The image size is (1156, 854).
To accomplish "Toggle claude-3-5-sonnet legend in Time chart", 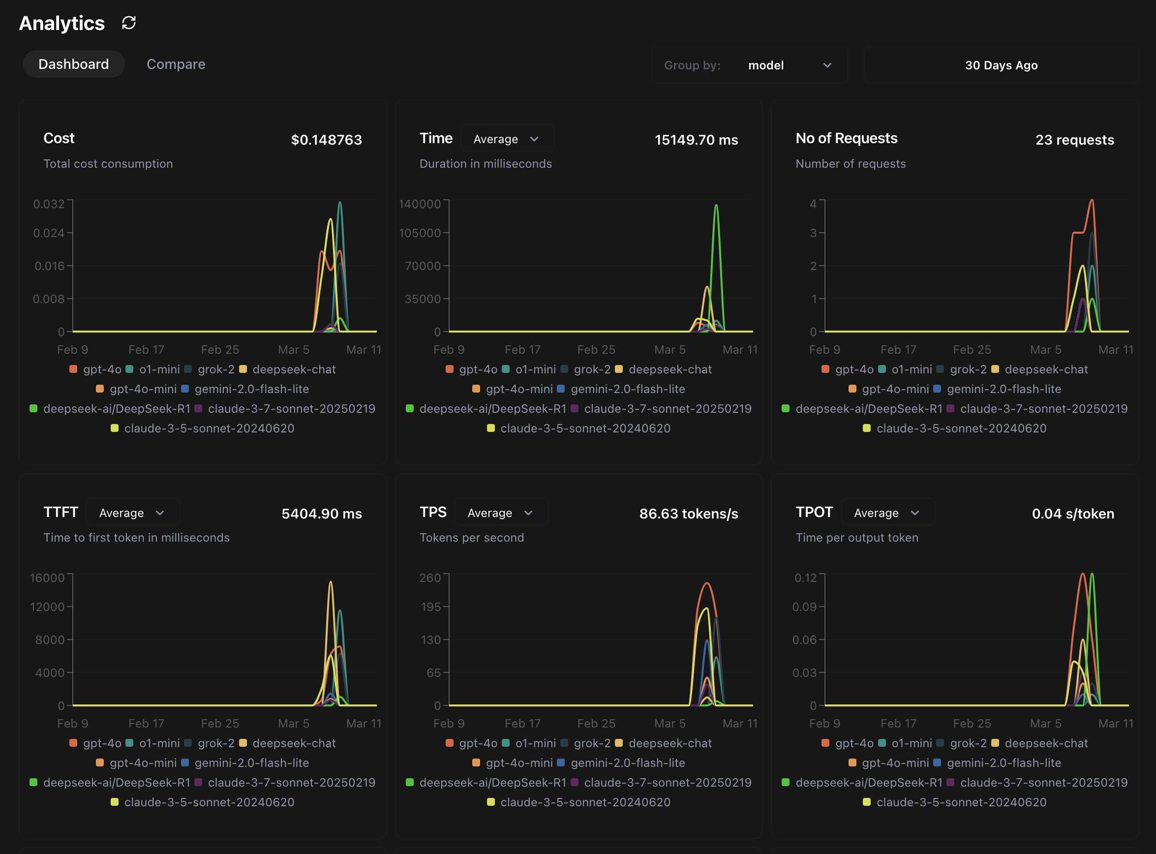I will click(x=579, y=428).
